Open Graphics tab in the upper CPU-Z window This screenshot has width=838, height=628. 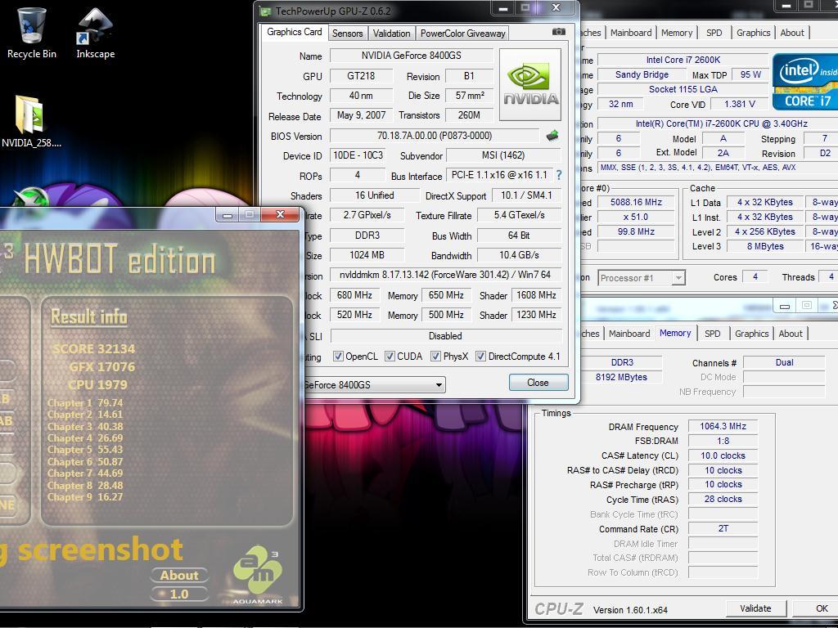tap(754, 33)
